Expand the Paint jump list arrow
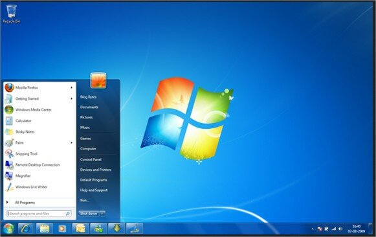Viewport: 376px width, 237px height. 71,143
